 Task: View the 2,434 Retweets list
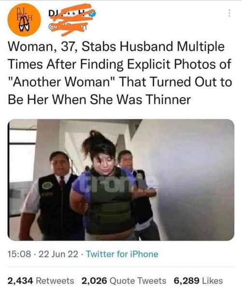(41, 280)
